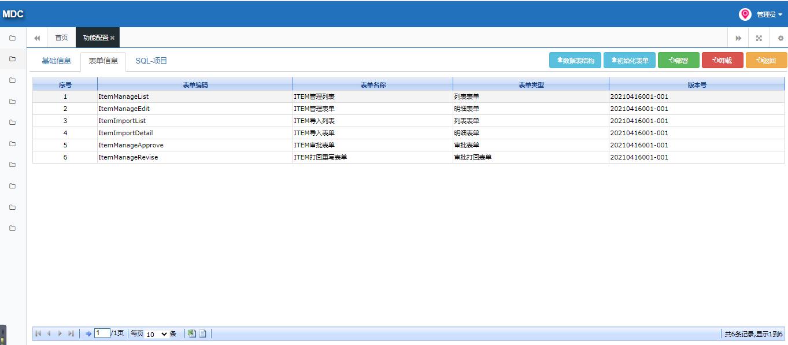Screen dimensions: 788x345
Task: Click the MDC logo in the header
Action: click(13, 14)
